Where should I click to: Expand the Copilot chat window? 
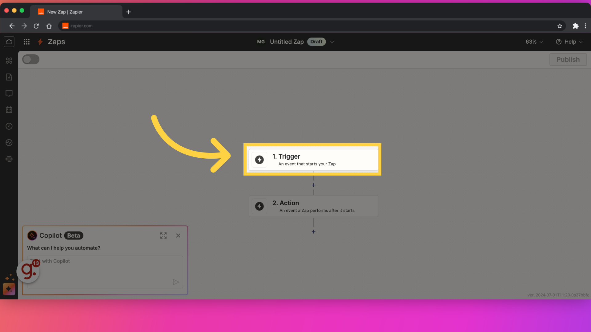(x=163, y=235)
